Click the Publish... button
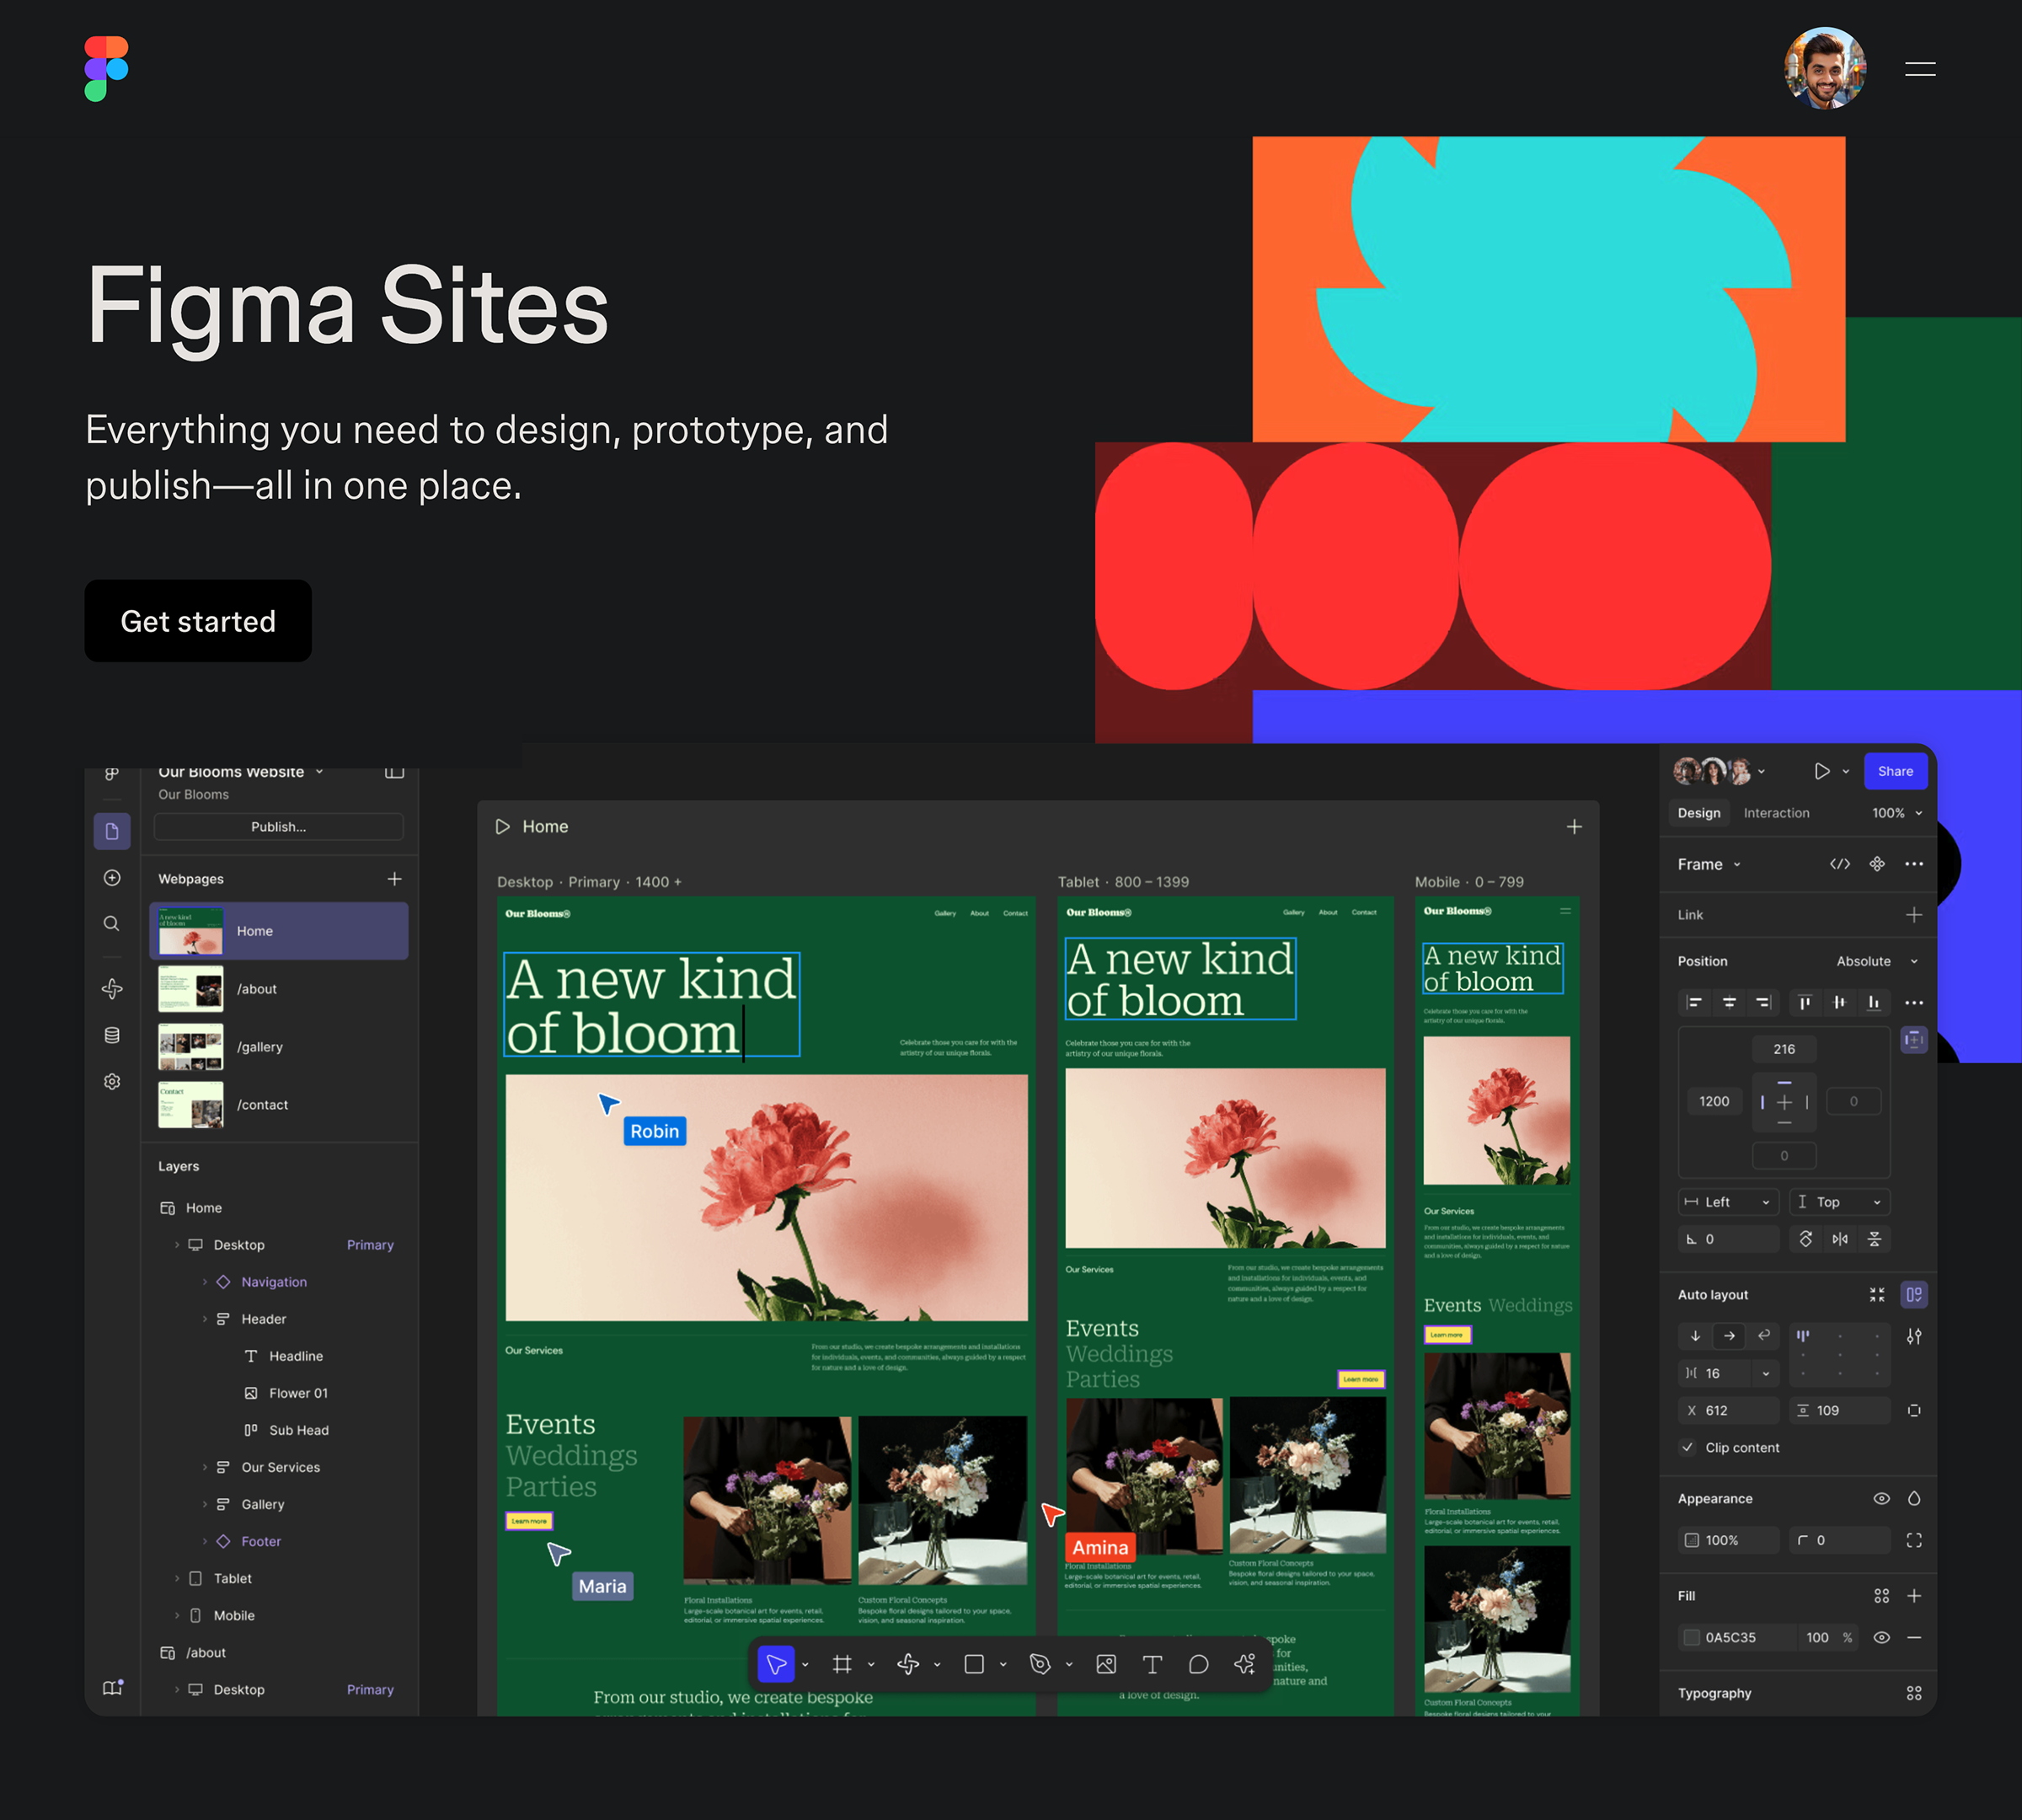Viewport: 2022px width, 1820px height. click(x=278, y=826)
